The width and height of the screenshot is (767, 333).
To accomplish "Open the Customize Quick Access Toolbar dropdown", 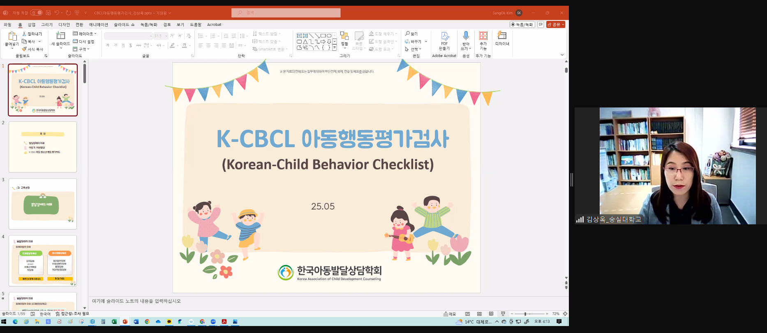I will tap(85, 13).
